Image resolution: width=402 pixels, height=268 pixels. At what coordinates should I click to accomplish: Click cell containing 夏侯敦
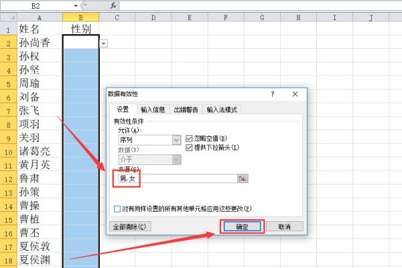[40, 246]
